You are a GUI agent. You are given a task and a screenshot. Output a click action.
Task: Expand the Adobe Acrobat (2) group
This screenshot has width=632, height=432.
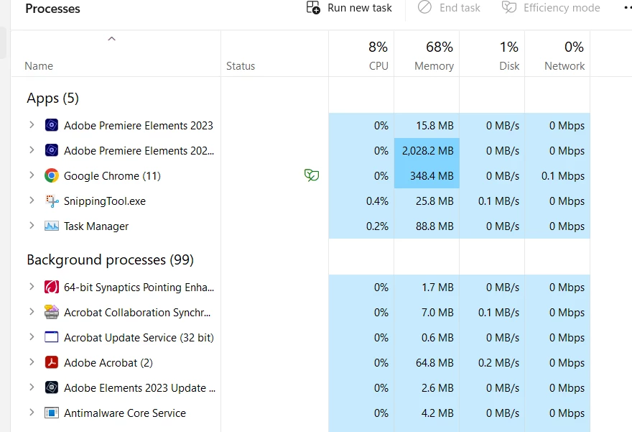coord(32,362)
